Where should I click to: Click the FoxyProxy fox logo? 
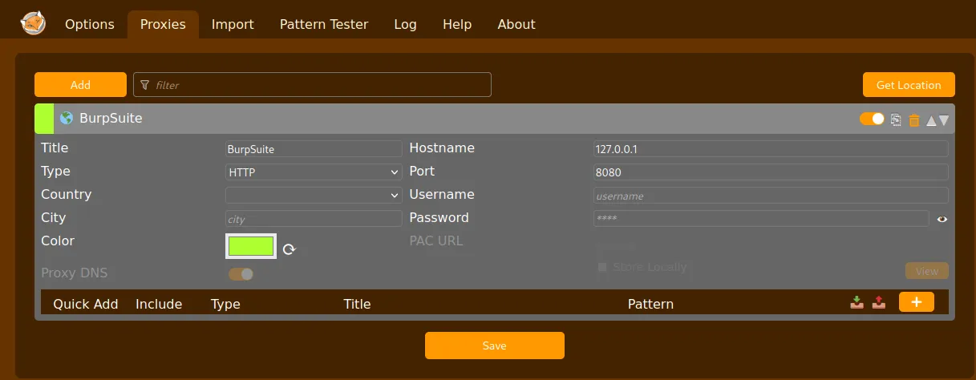33,23
